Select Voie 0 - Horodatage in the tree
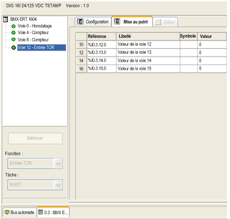The image size is (230, 219). tap(35, 26)
